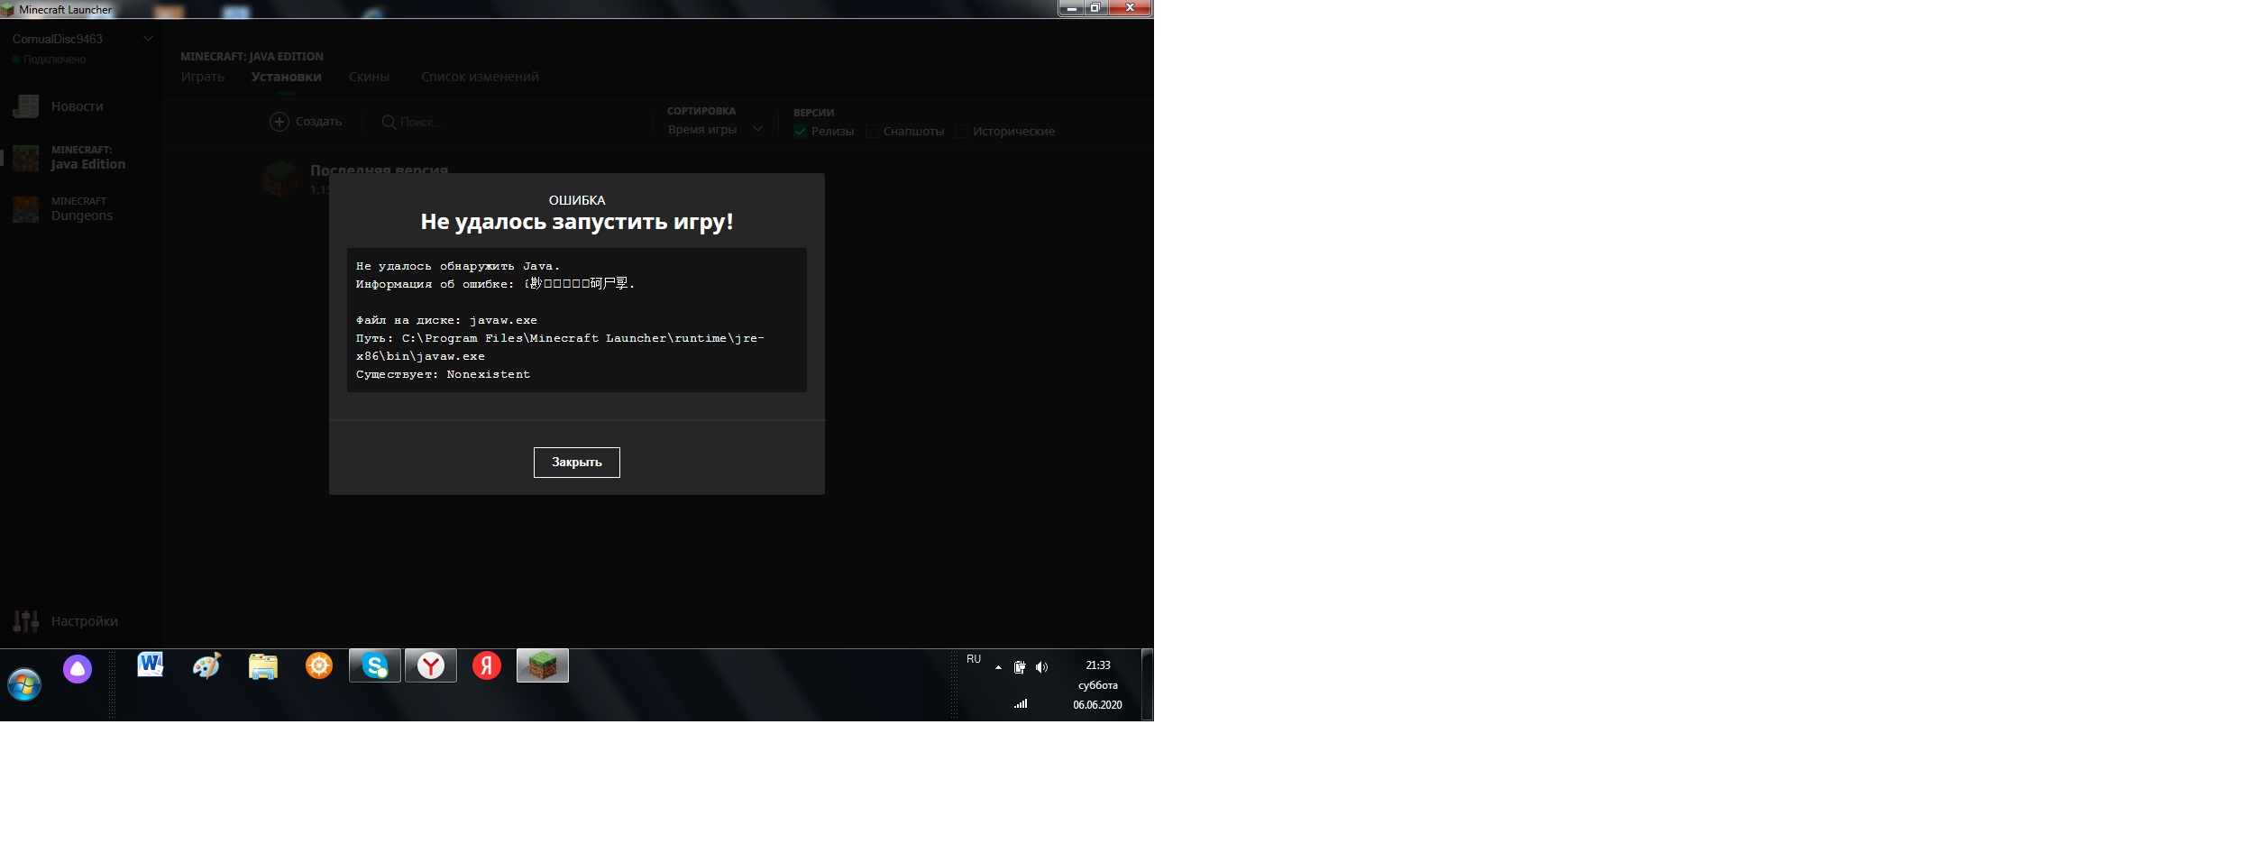Switch to Skype in the taskbar
Screen dimensions: 2263x862
tap(375, 666)
